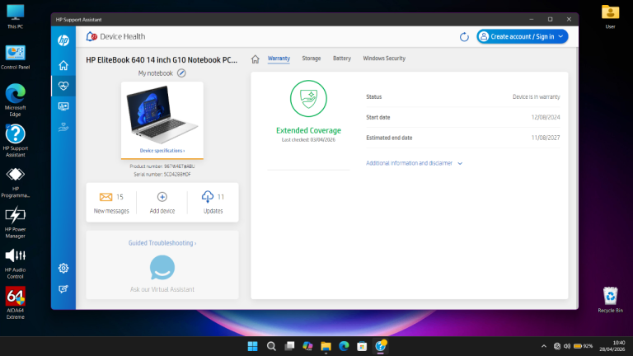Screen dimensions: 633x356
Task: Go to the device home tab icon
Action: click(x=256, y=59)
